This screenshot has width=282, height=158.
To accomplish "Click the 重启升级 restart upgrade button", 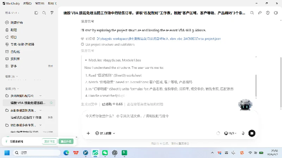I will pos(66,141).
